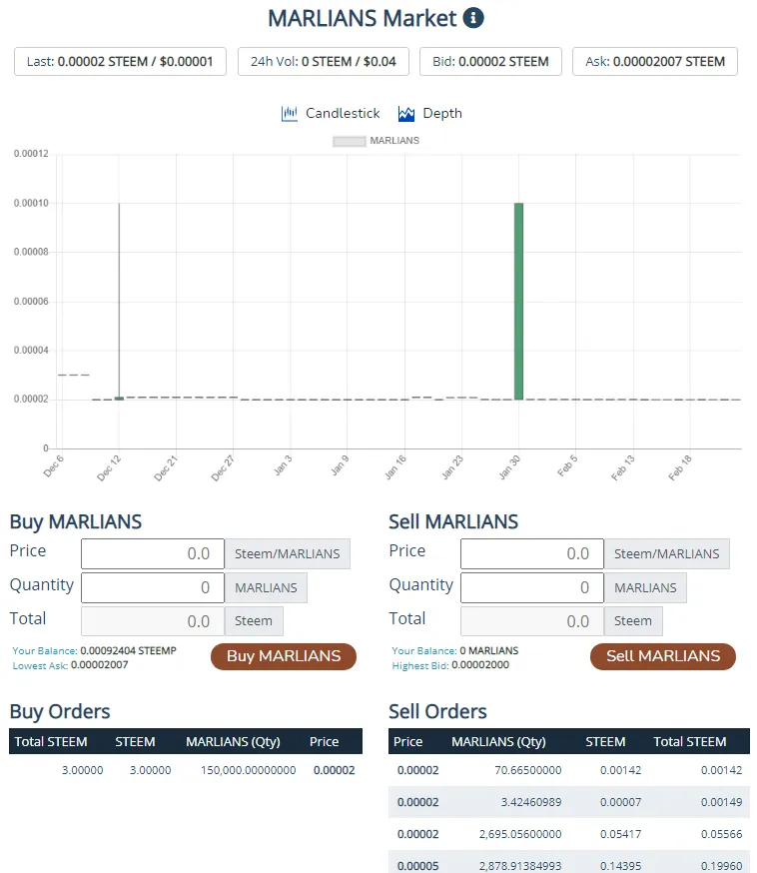
Task: Click sell order quantity 3.42460989
Action: pyautogui.click(x=531, y=802)
